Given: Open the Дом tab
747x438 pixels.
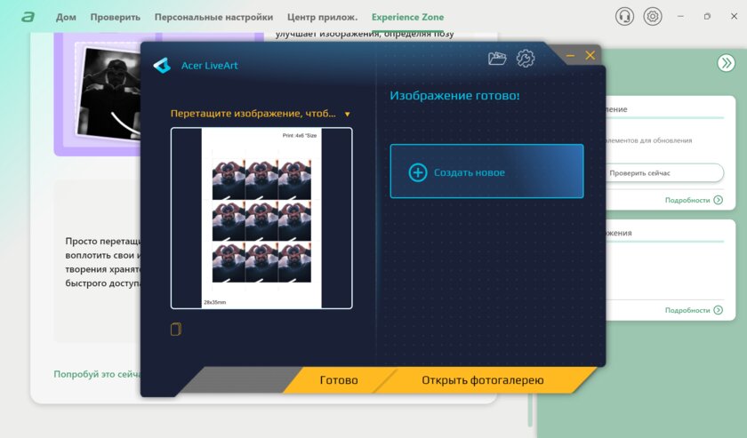Looking at the screenshot, I should [x=66, y=17].
